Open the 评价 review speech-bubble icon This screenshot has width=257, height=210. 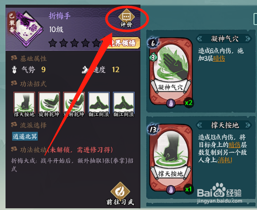pos(126,17)
